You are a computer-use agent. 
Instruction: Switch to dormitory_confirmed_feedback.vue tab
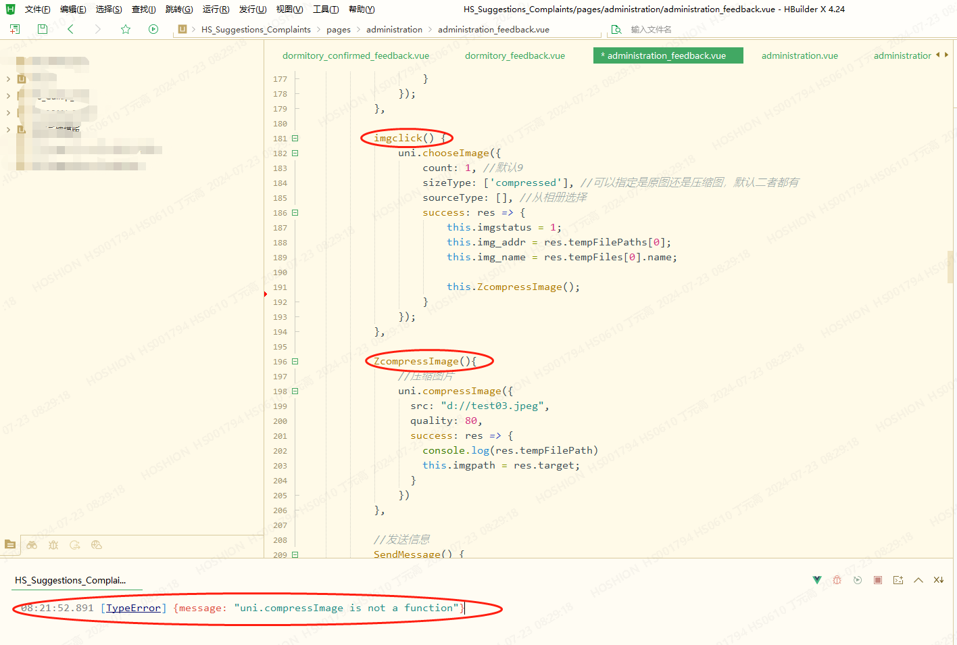pos(355,55)
